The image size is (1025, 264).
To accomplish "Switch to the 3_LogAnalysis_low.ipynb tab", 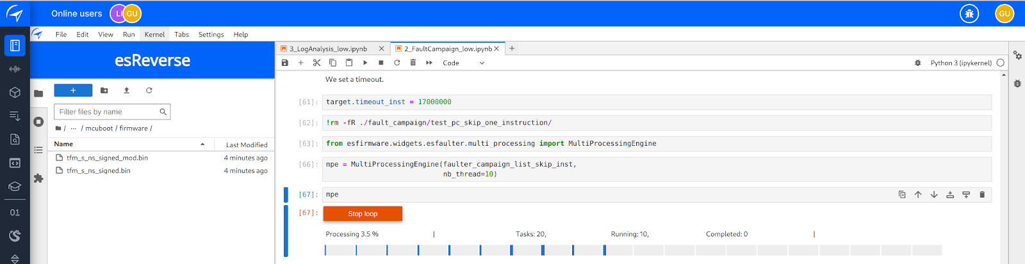I will click(328, 49).
